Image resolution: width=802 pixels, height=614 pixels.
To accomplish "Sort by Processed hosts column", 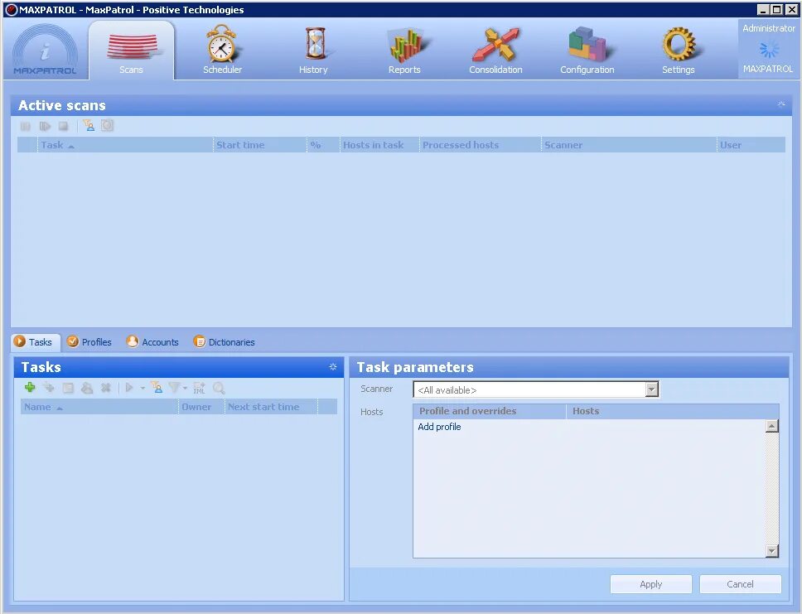I will (x=481, y=145).
